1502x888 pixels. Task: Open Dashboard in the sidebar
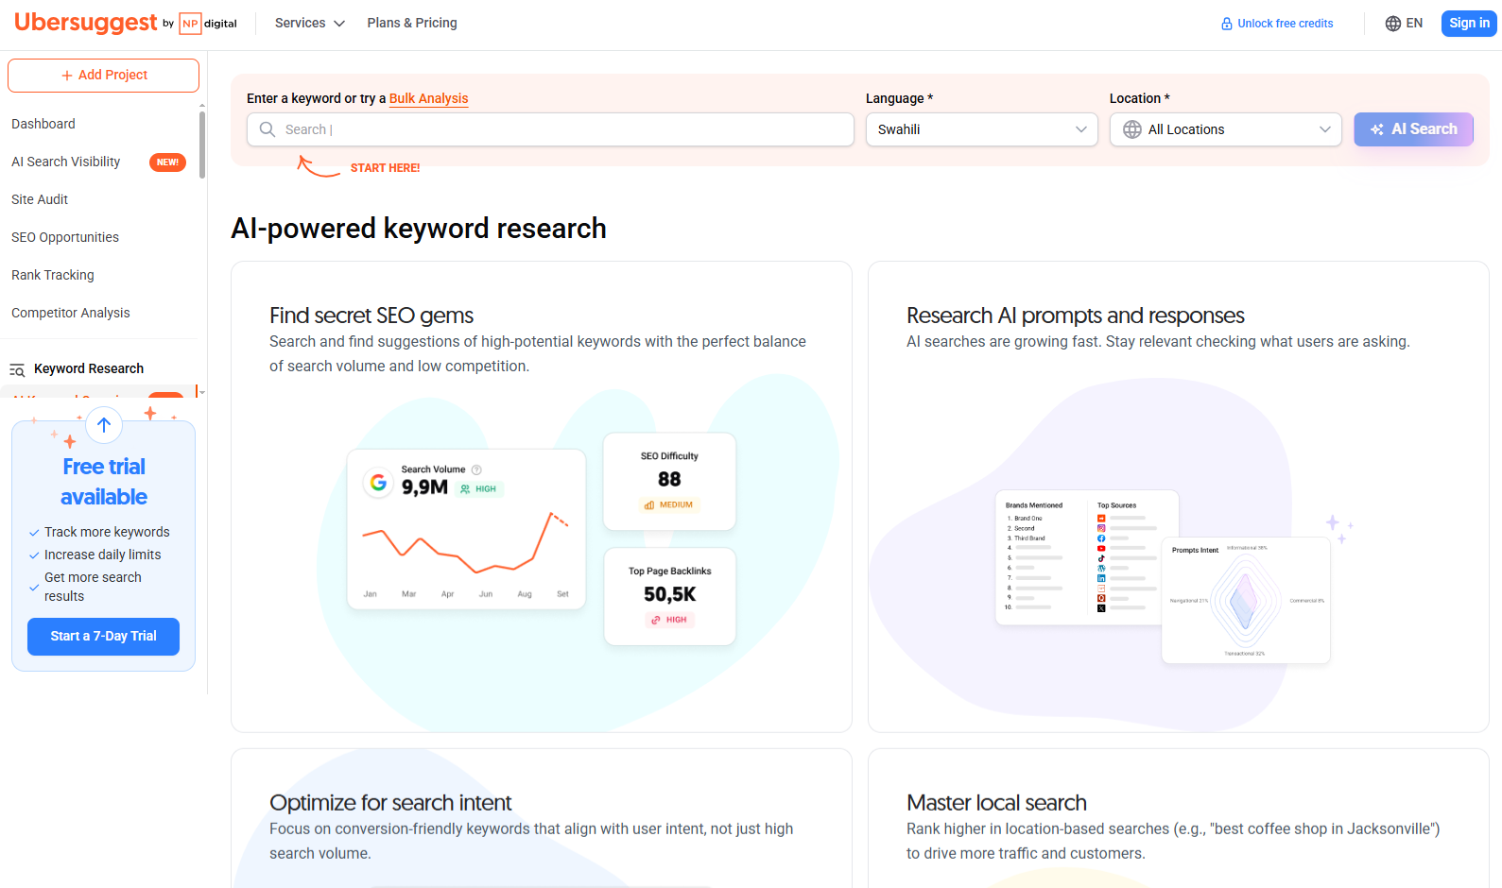tap(43, 124)
